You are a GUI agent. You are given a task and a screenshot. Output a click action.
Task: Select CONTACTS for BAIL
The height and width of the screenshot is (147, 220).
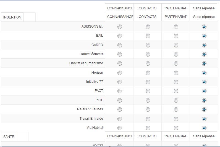[x=148, y=36]
